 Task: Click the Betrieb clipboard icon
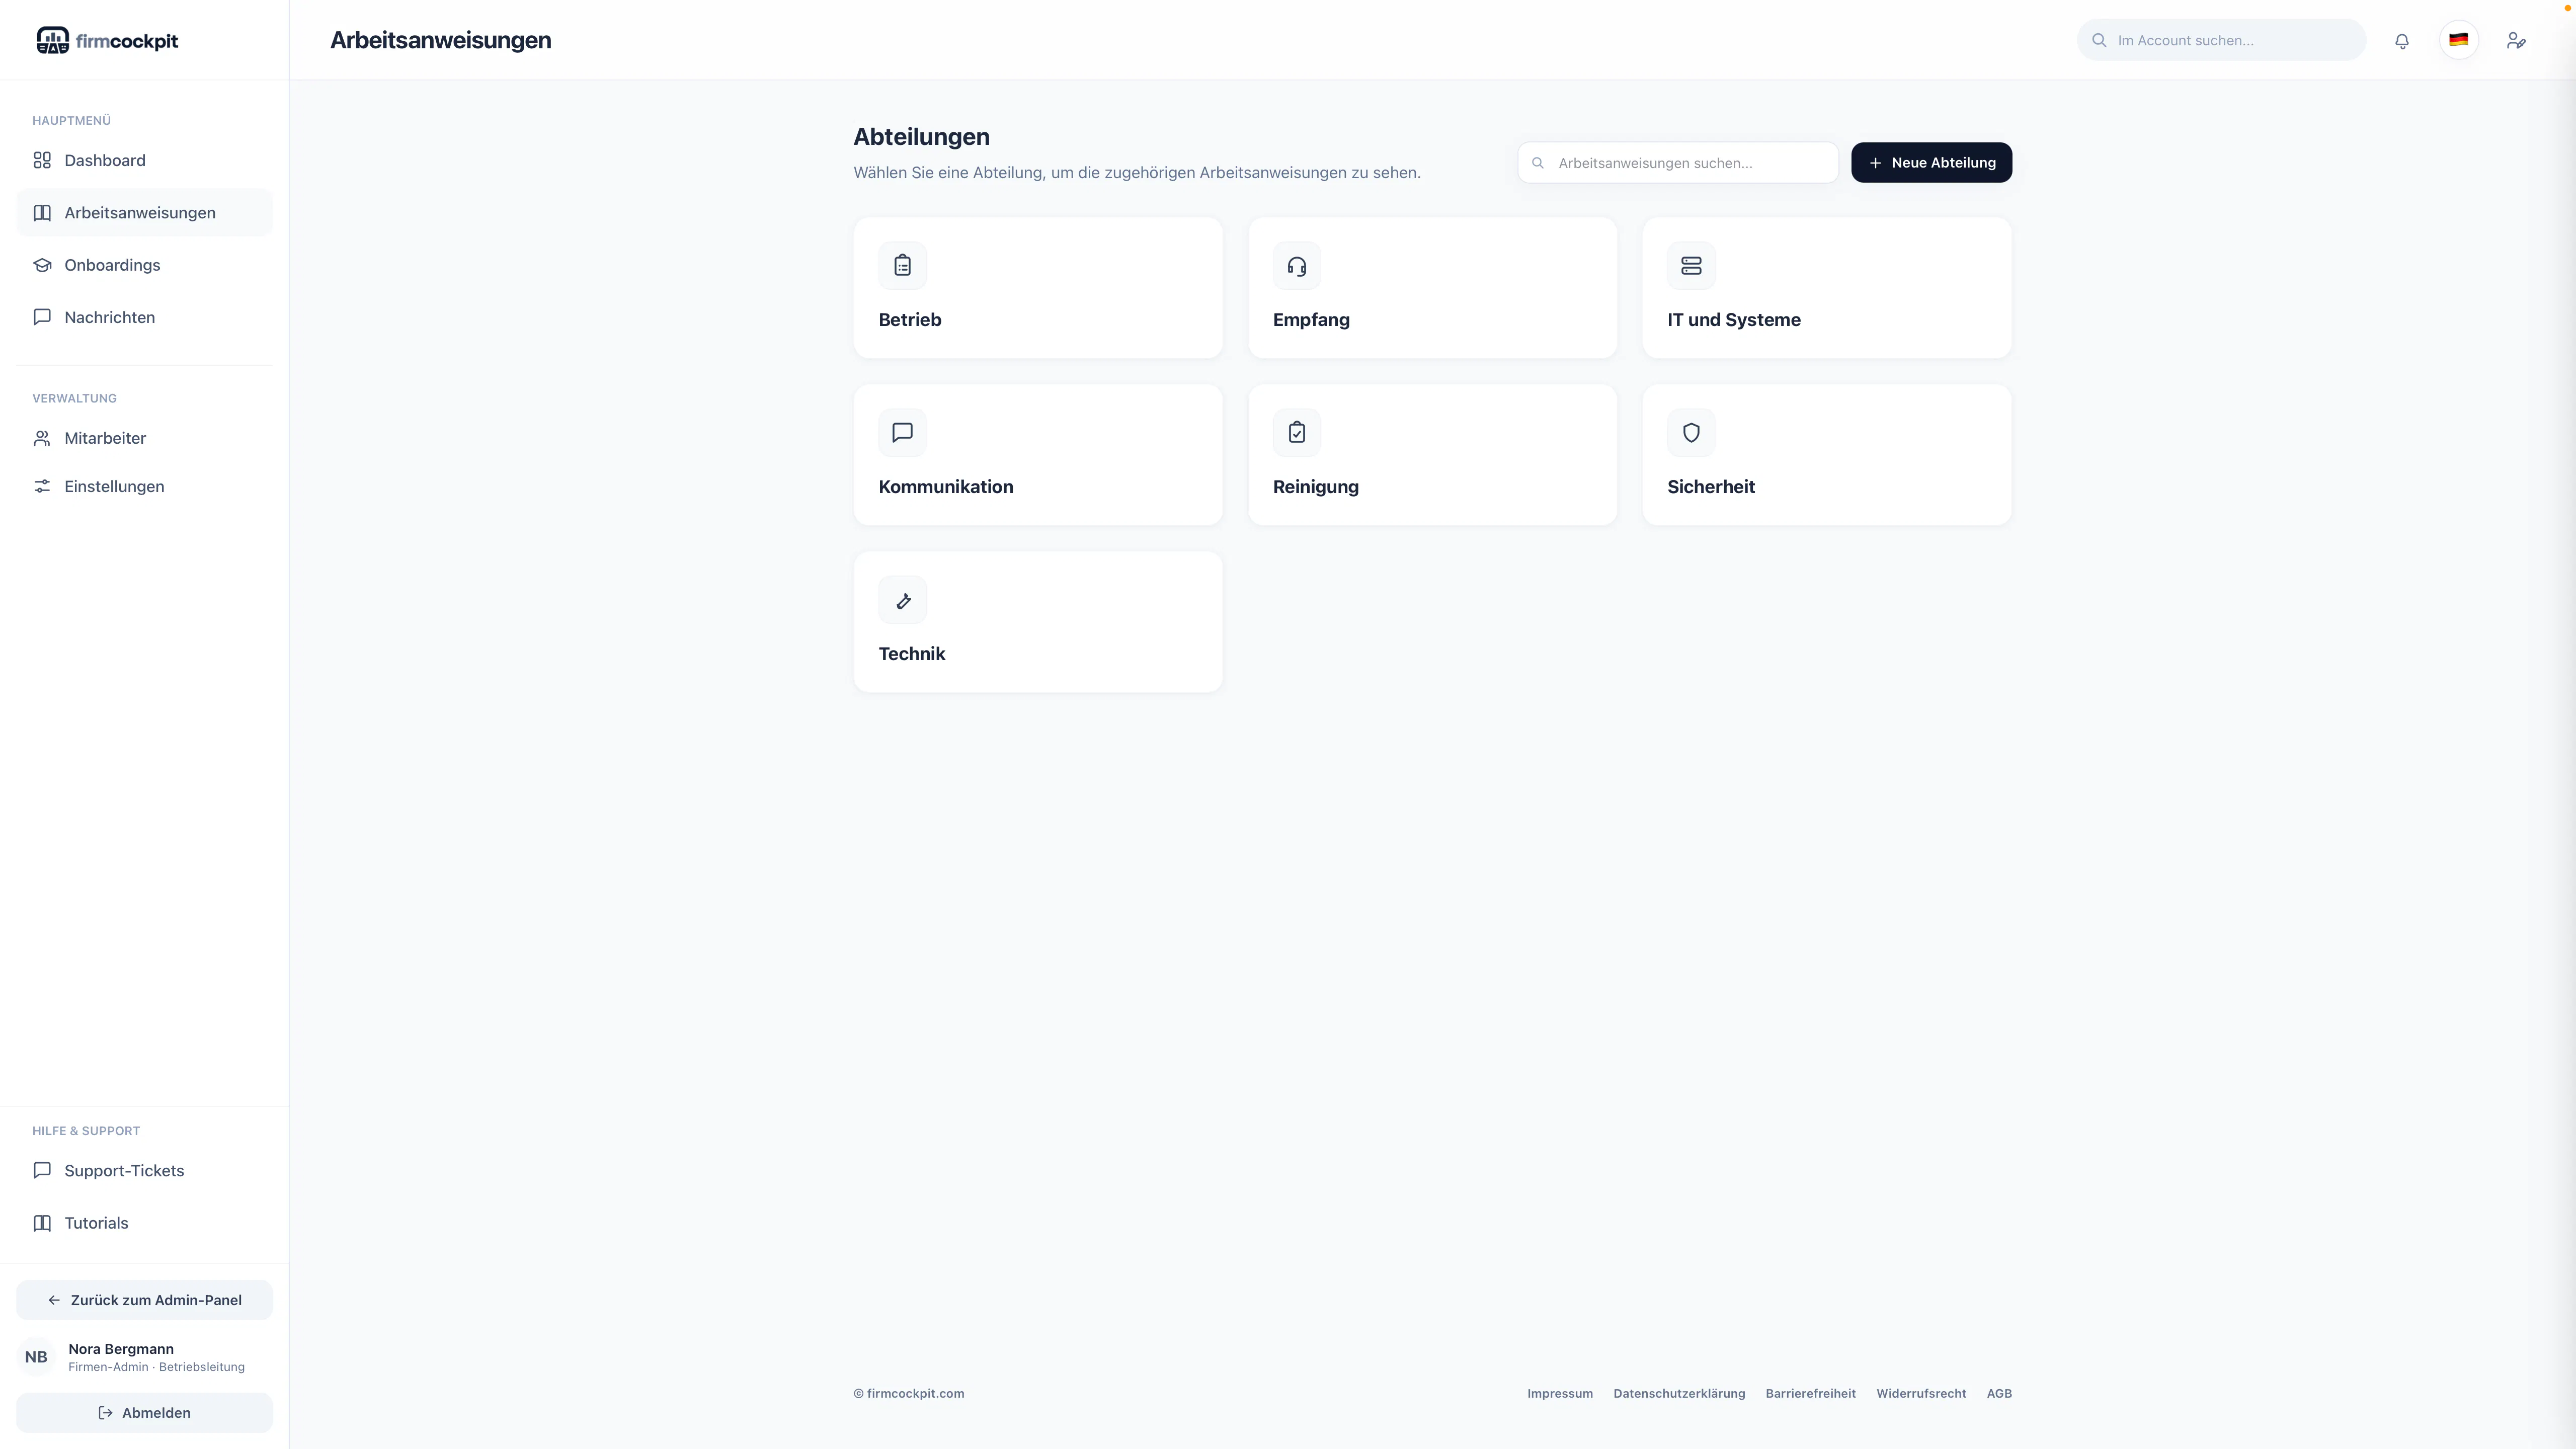tap(903, 266)
